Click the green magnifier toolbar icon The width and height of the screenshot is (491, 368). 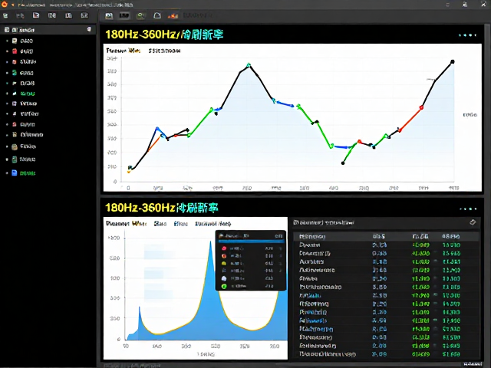(140, 15)
